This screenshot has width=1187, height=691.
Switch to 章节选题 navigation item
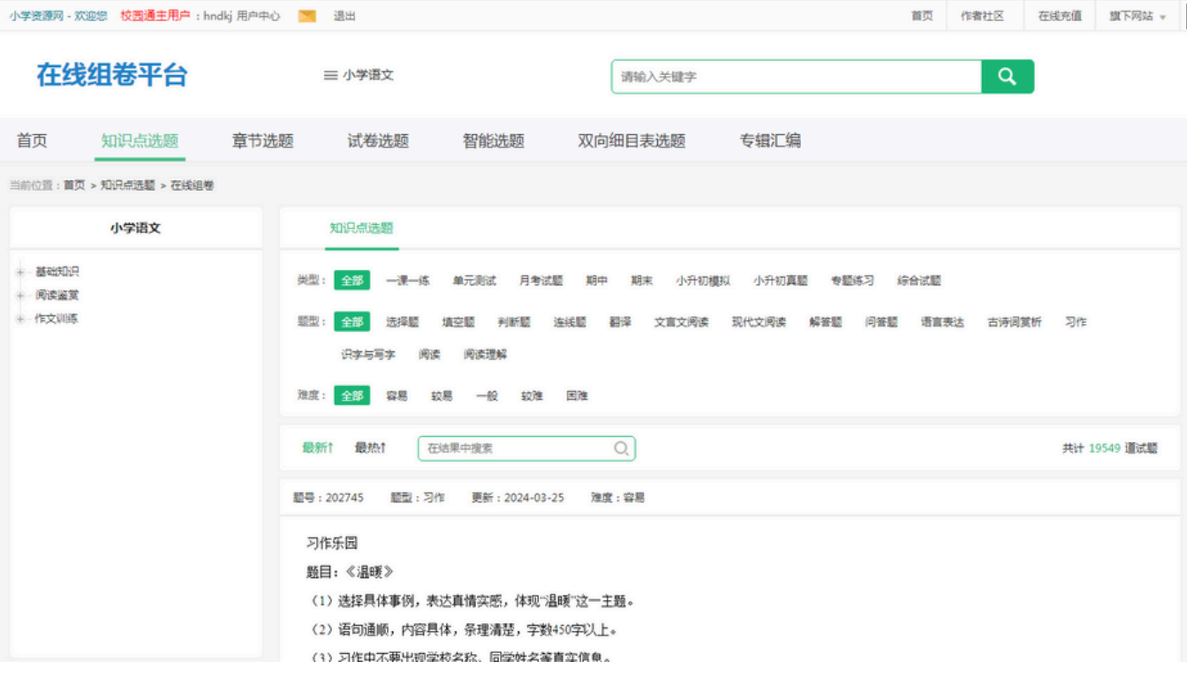(x=263, y=141)
